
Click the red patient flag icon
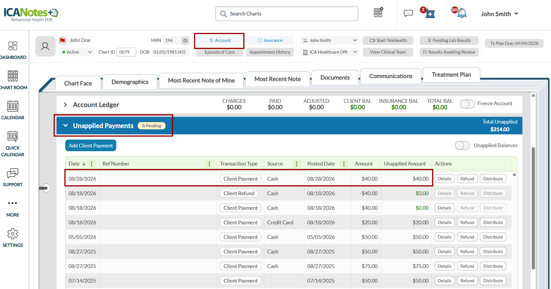[62, 40]
